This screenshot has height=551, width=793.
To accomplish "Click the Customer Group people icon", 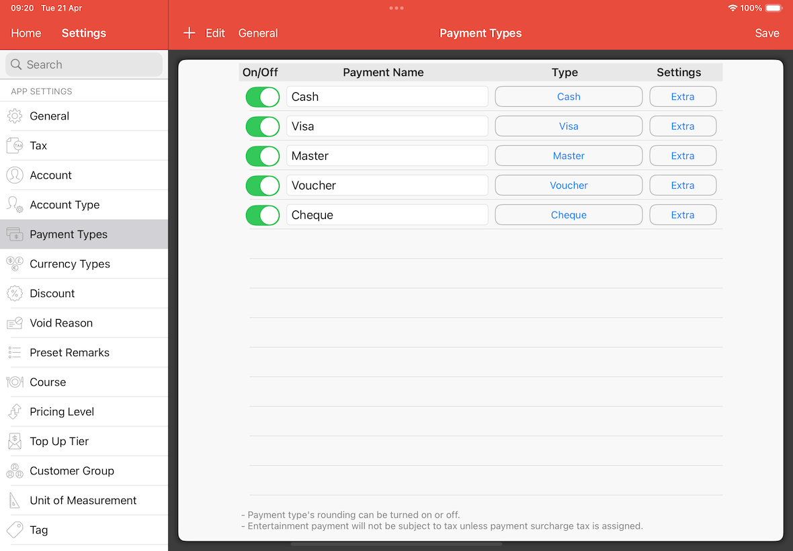I will pyautogui.click(x=15, y=470).
